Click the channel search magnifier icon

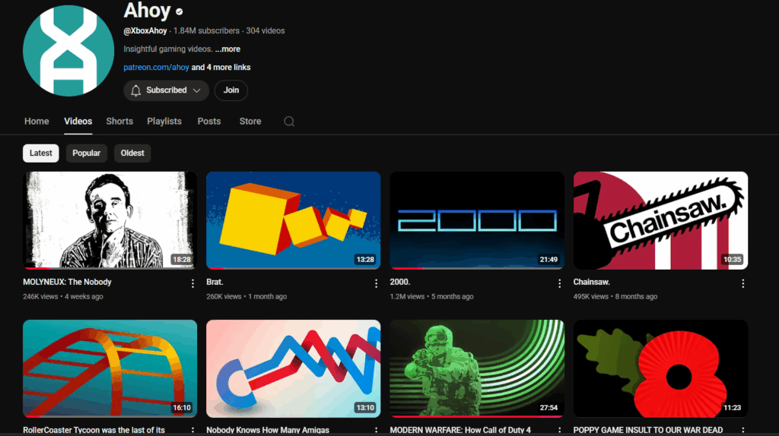click(x=289, y=122)
